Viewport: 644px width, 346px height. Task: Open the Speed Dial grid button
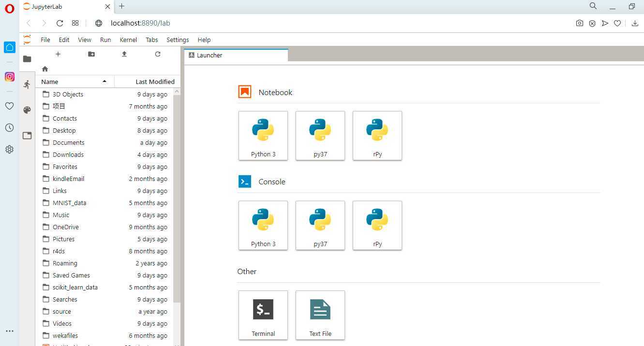click(75, 23)
